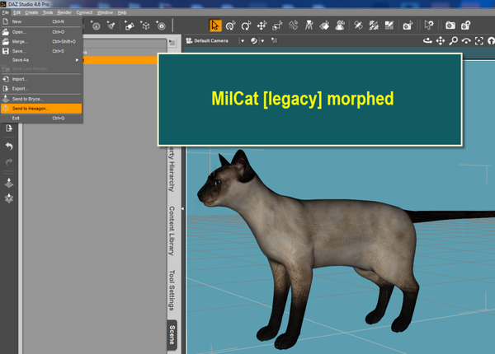Click the viewport frame selection icon
The height and width of the screenshot is (354, 495).
point(478,40)
